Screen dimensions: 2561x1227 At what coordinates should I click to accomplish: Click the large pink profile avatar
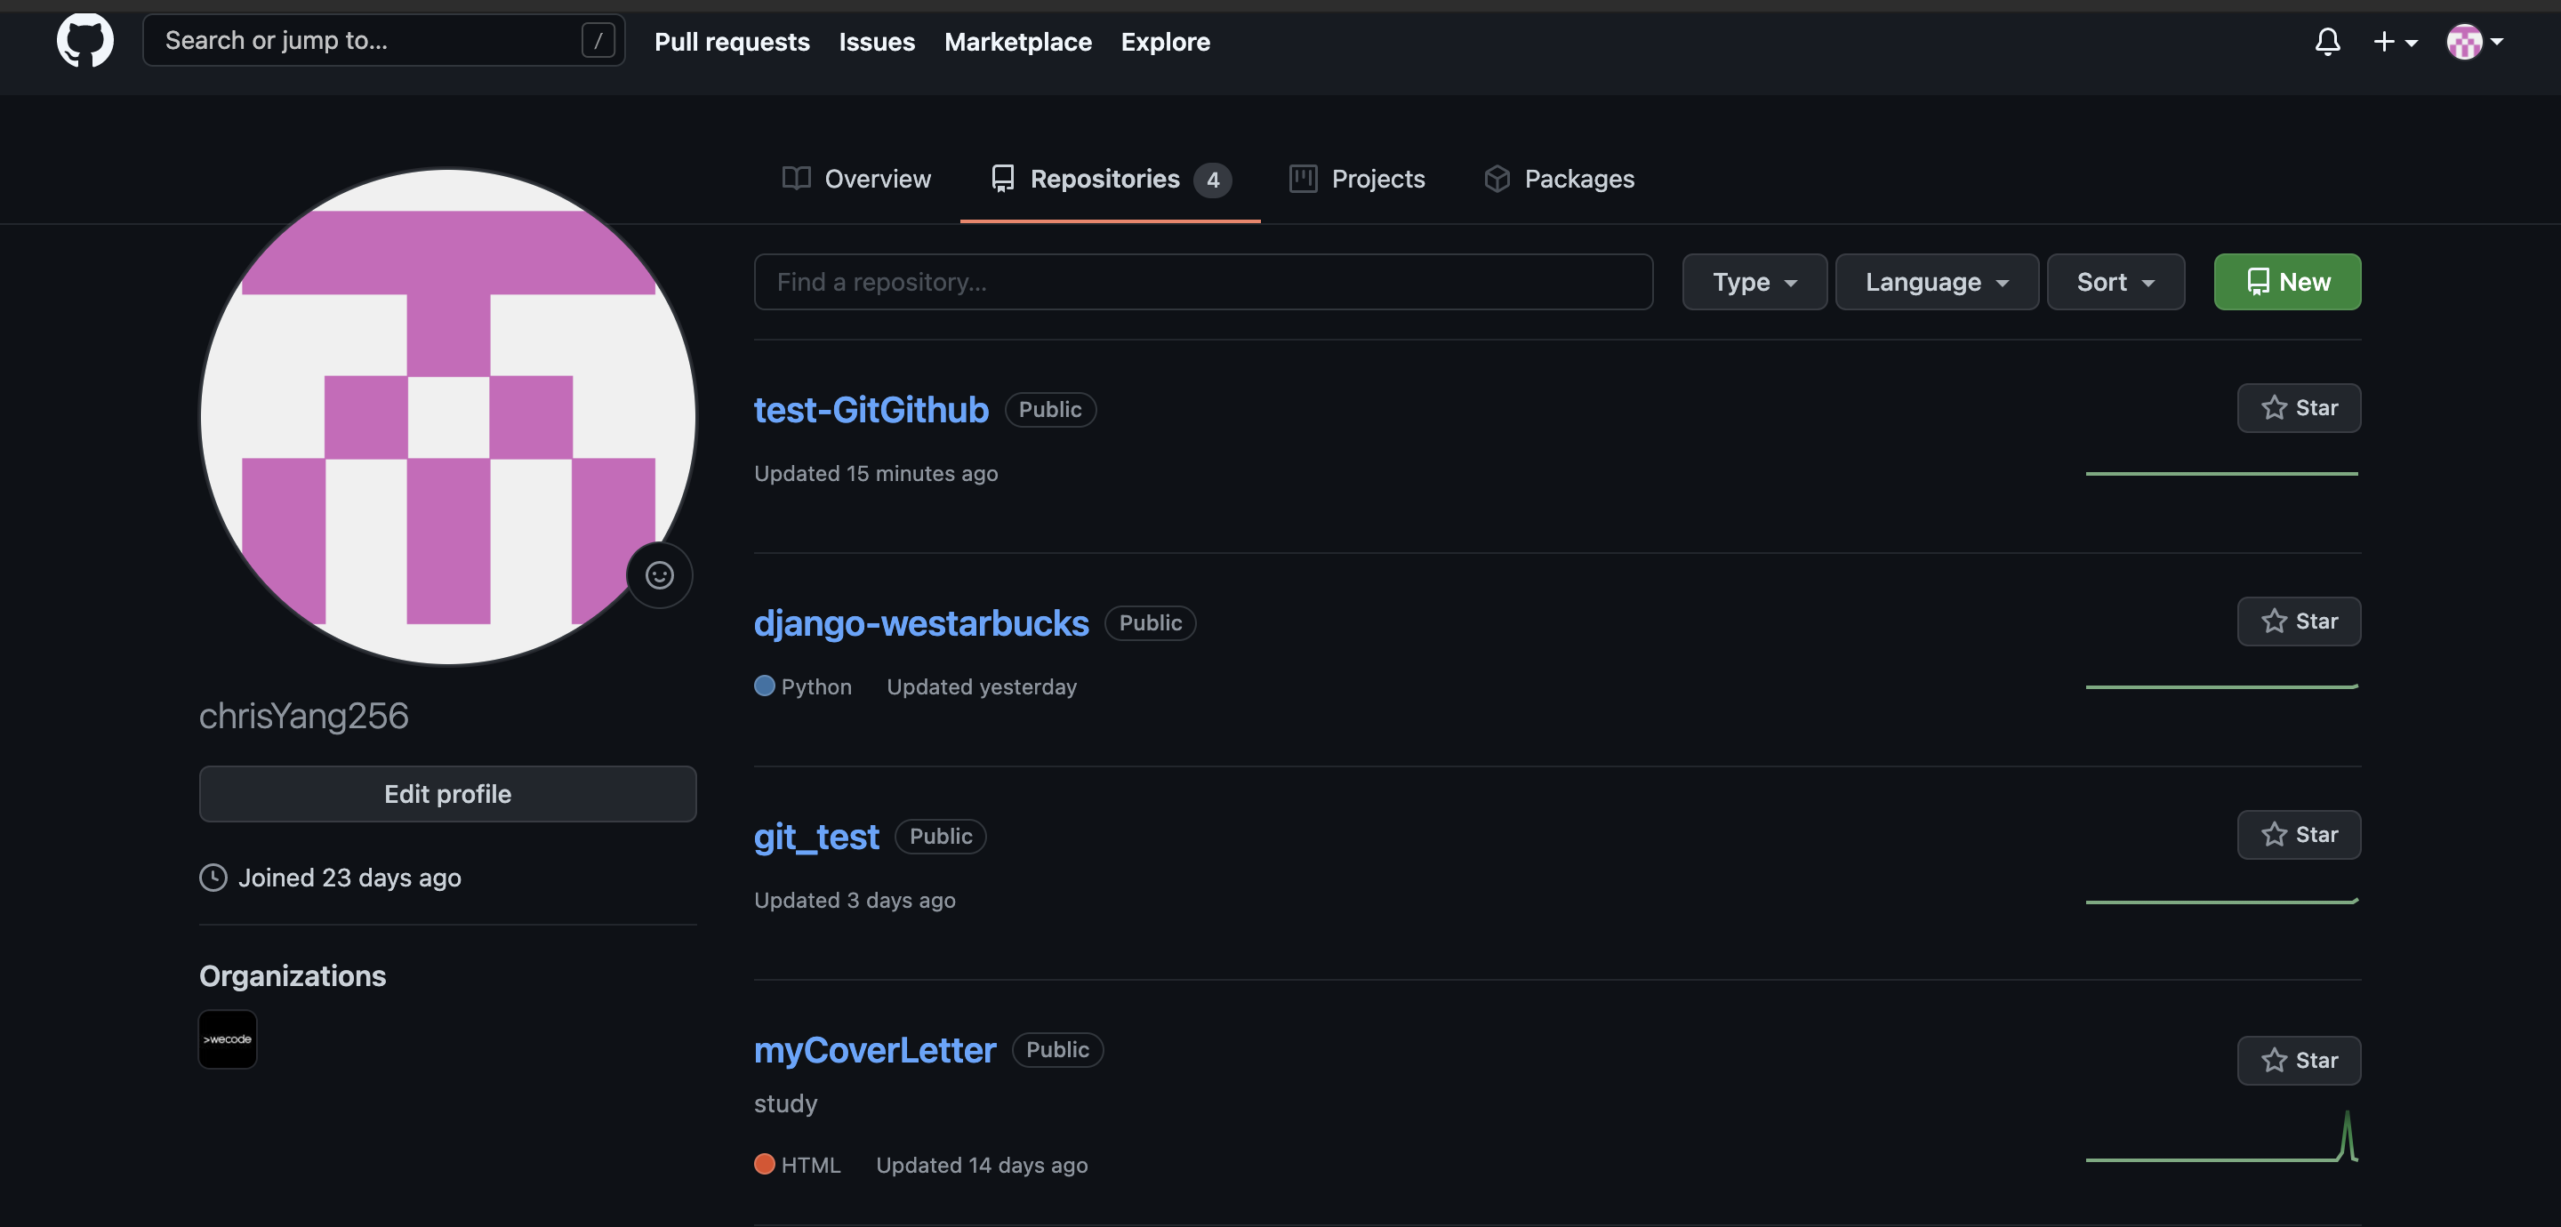click(x=447, y=417)
